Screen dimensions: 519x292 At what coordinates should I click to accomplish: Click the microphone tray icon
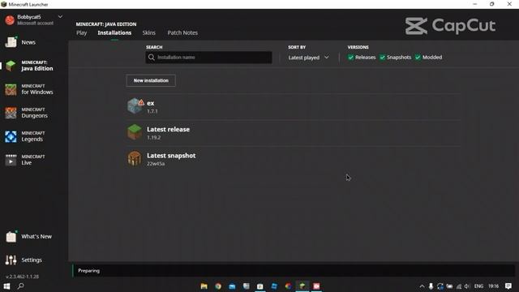point(431,286)
